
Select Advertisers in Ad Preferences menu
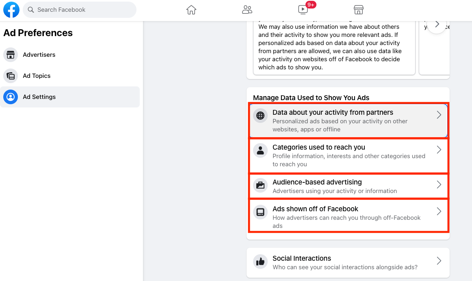coord(70,55)
